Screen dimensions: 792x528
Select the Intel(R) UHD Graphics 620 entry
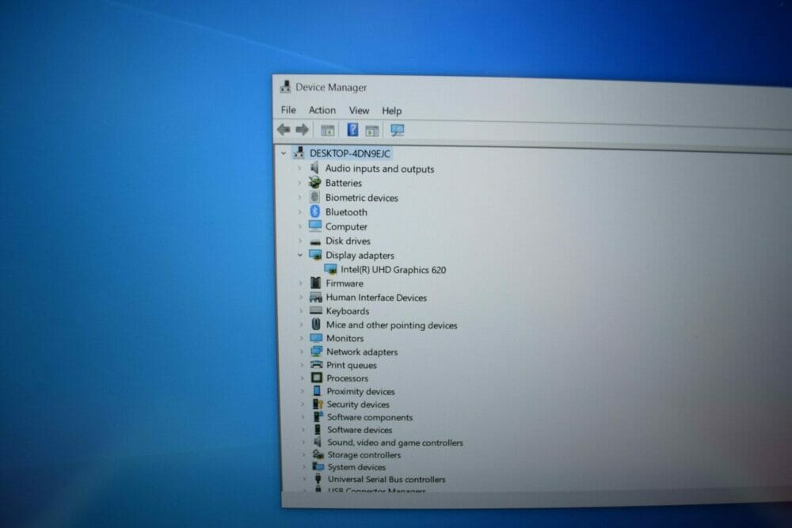click(394, 270)
